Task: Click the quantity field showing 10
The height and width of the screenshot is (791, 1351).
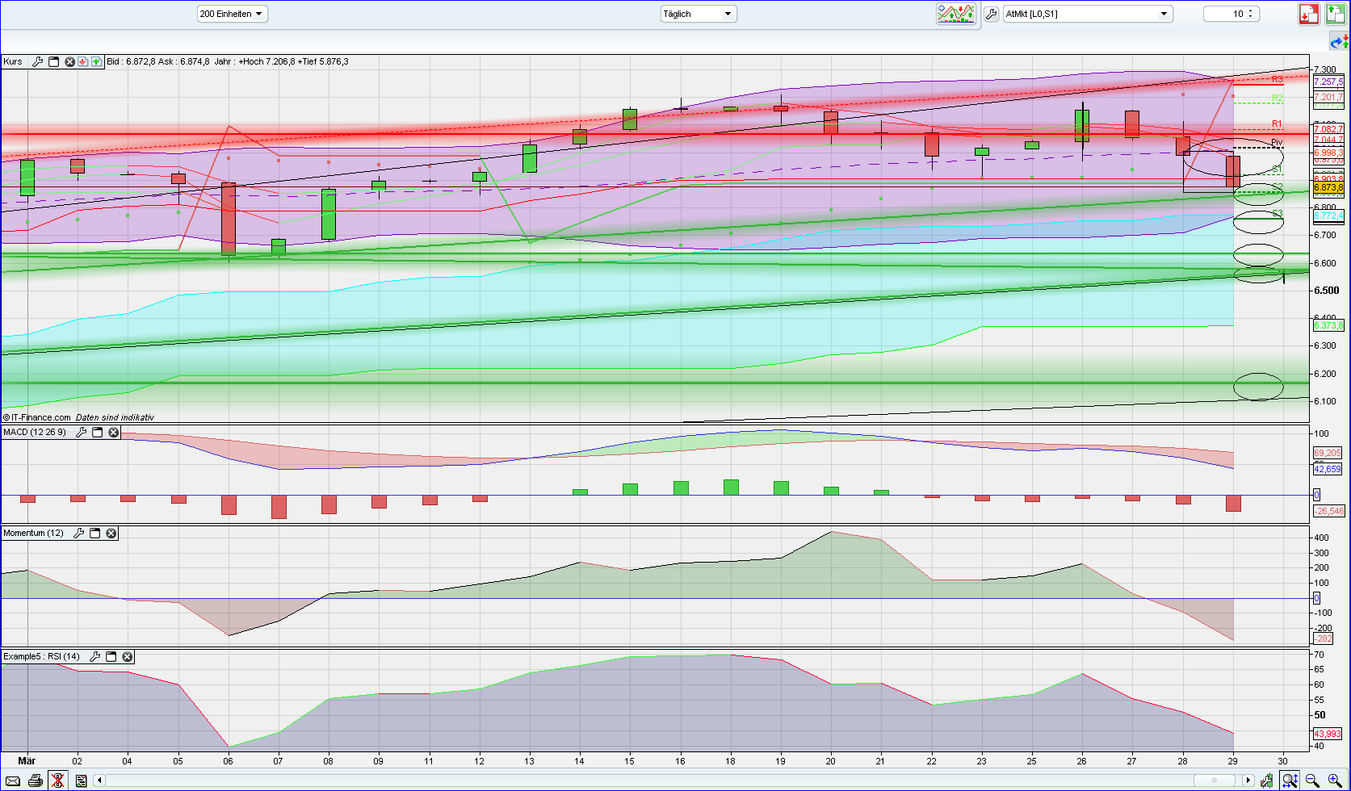Action: click(x=1231, y=14)
